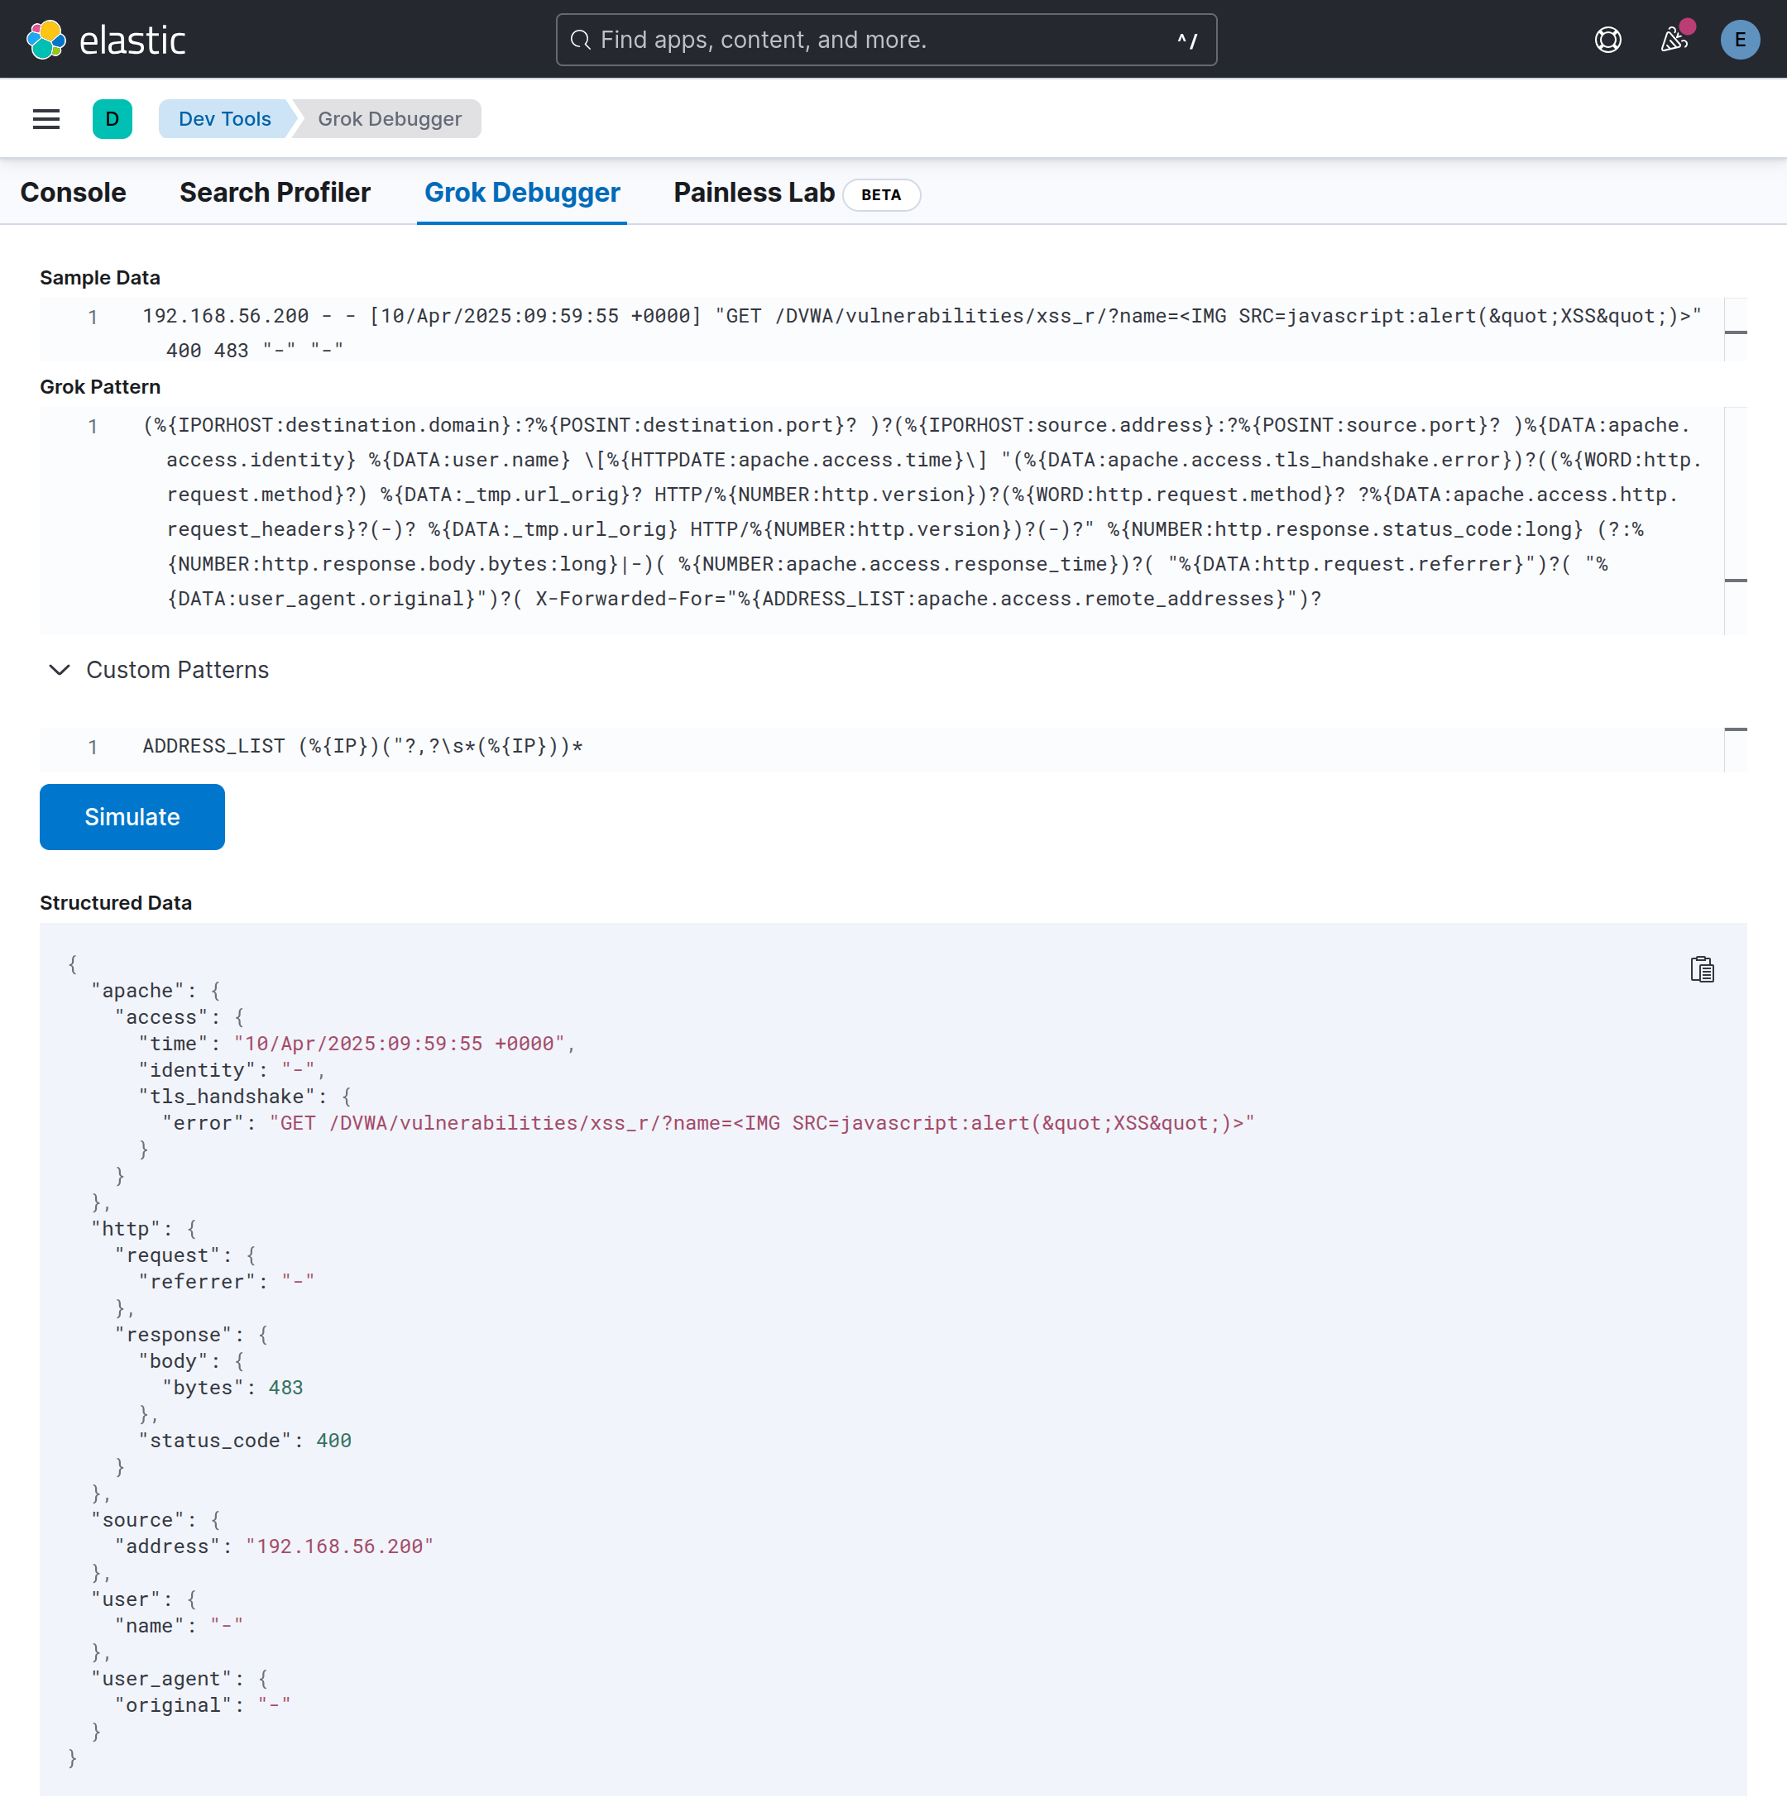Open the help menu lifebuoy icon
The image size is (1787, 1802).
(1607, 40)
